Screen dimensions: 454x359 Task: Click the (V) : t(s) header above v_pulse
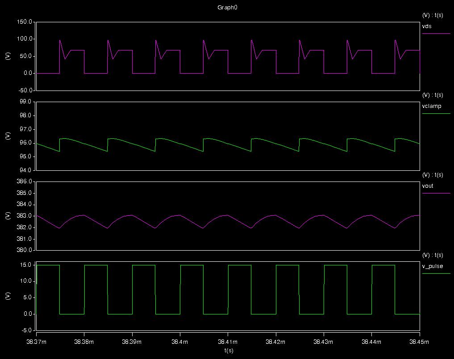[x=433, y=255]
